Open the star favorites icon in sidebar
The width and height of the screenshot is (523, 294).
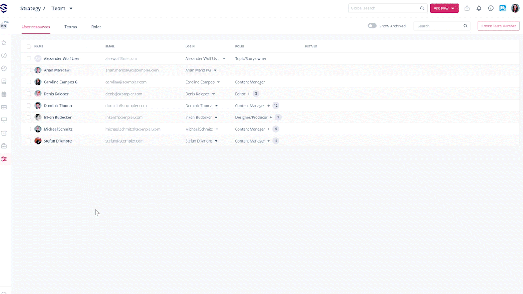[4, 42]
